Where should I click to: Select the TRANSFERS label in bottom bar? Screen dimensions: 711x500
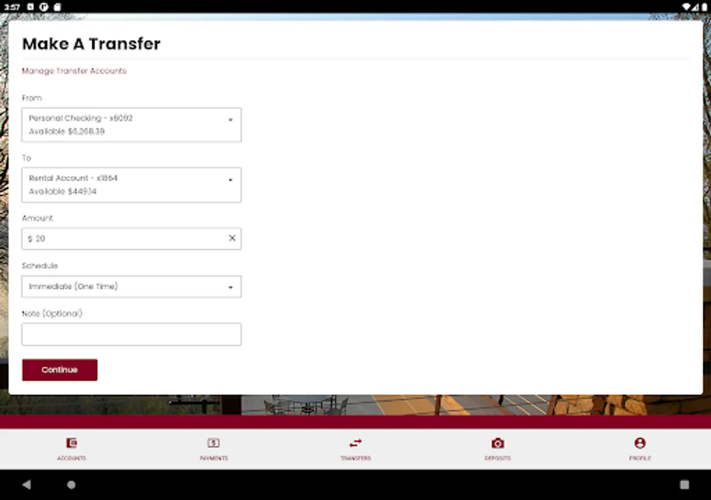click(x=355, y=458)
